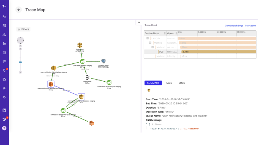Select the APIGateway node in trace map
Image resolution: width=258 pixels, height=145 pixels.
click(80, 45)
